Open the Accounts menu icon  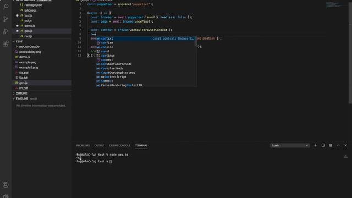click(5, 185)
